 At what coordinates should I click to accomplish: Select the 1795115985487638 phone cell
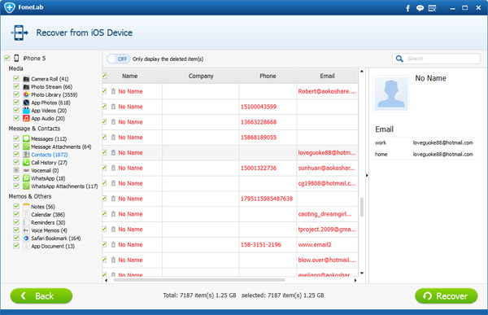coord(267,199)
